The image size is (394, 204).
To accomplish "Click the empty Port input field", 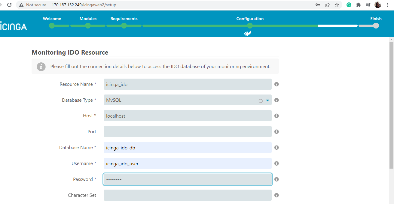I will [188, 132].
